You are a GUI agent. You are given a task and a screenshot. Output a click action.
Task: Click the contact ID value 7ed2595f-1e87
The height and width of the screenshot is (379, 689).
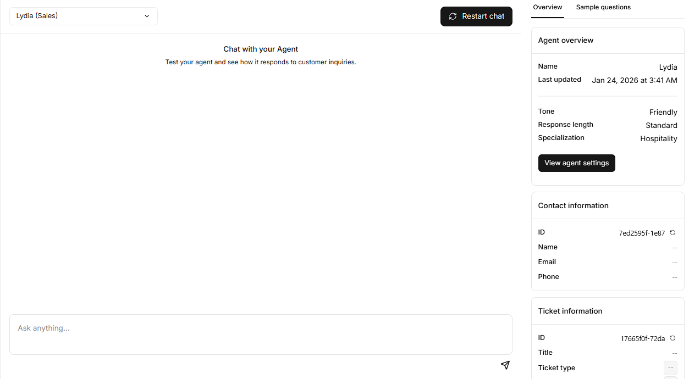tap(642, 233)
